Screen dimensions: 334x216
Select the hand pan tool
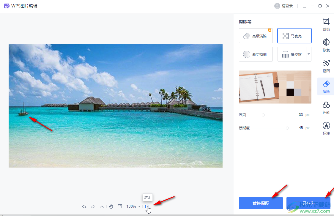[x=111, y=206]
